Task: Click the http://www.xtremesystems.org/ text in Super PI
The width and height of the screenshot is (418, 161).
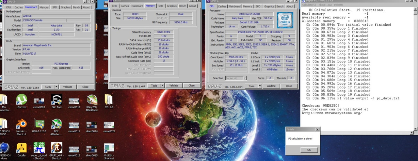Action: click(x=331, y=113)
